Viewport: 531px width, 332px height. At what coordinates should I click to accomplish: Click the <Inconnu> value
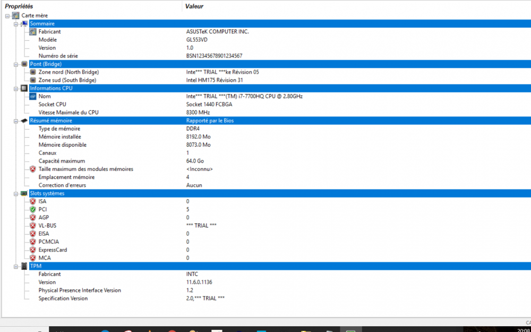click(x=200, y=169)
